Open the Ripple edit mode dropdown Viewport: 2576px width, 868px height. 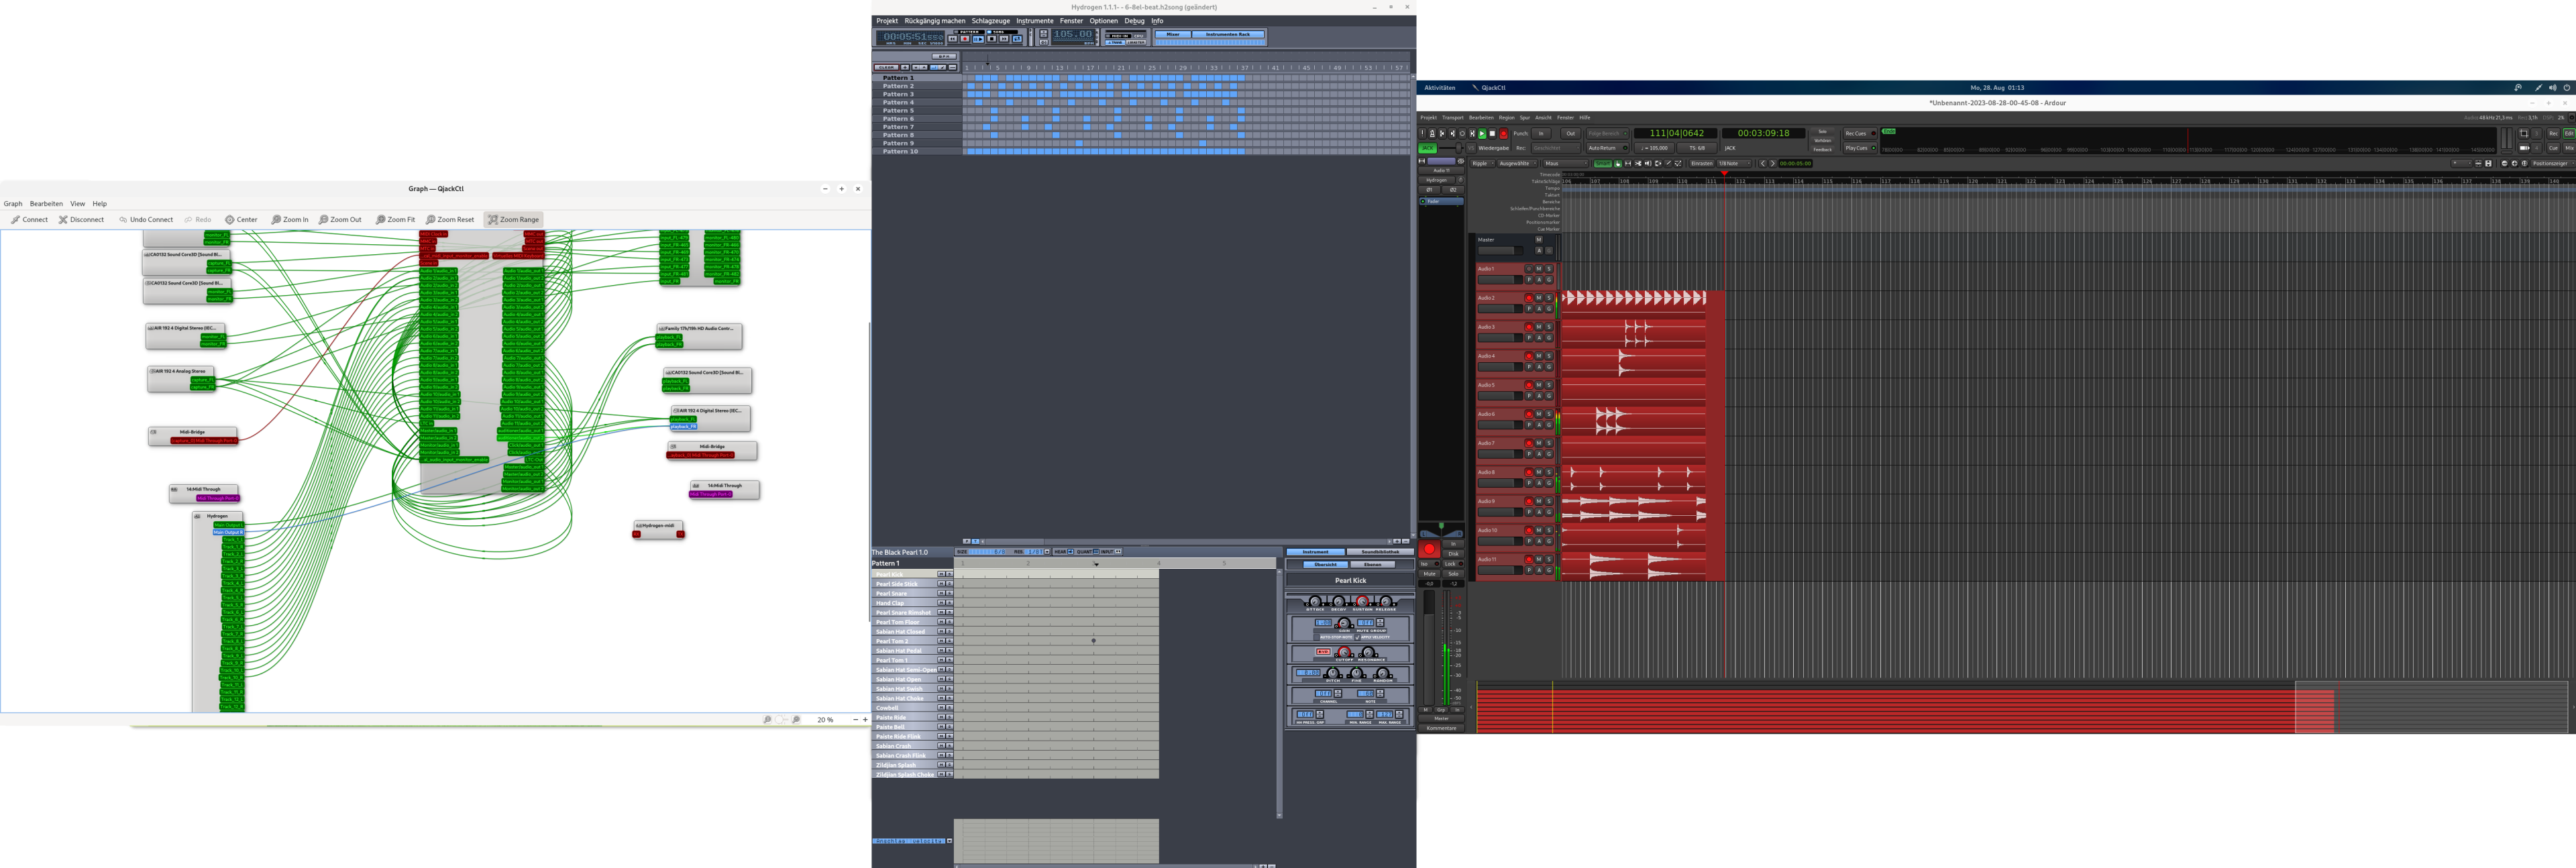pyautogui.click(x=1482, y=164)
